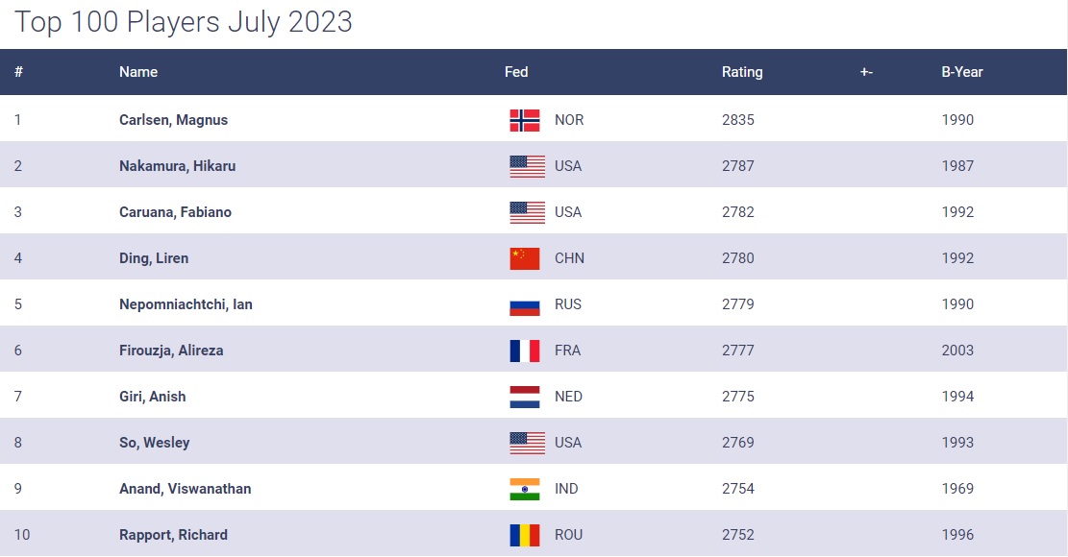The height and width of the screenshot is (557, 1068).
Task: Click the China flag icon
Action: [527, 258]
